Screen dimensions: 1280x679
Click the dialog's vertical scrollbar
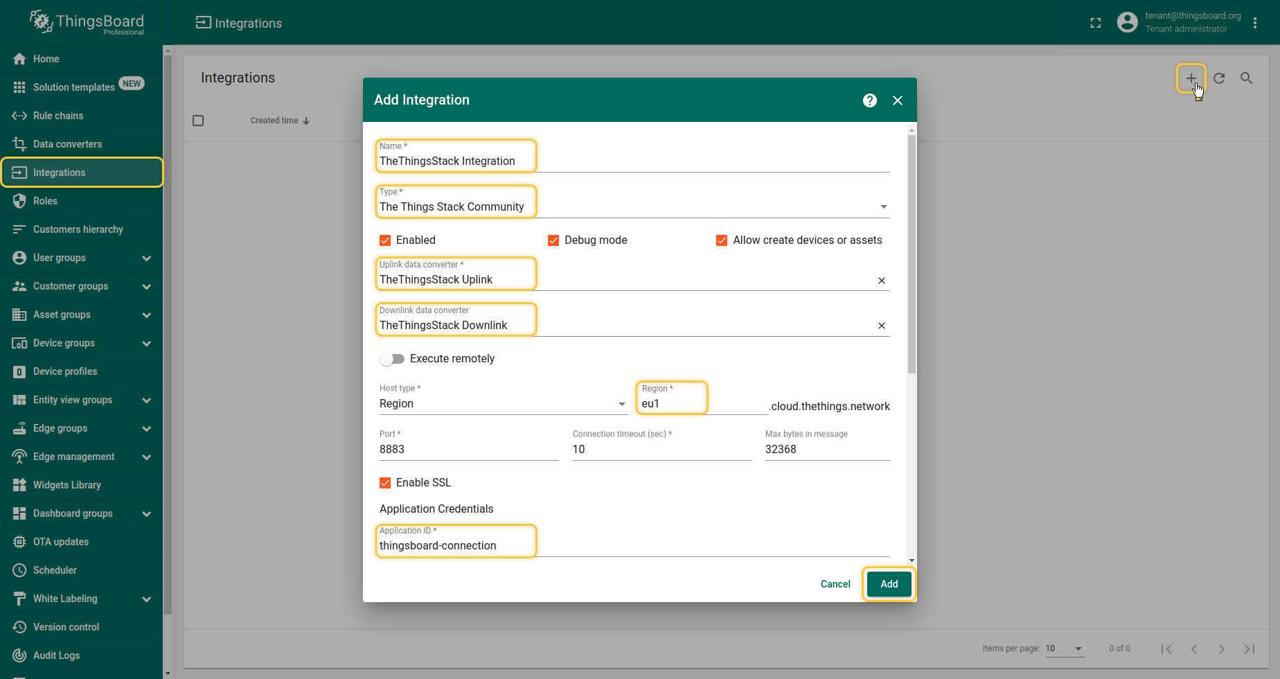(x=912, y=254)
